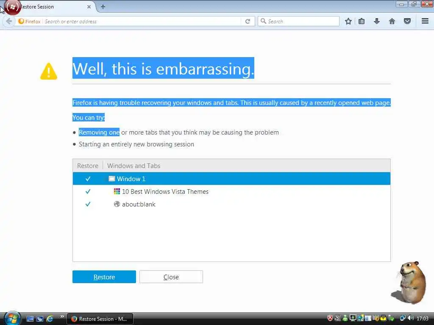This screenshot has height=325, width=434.
Task: Minimize the Firefox window
Action: (402, 4)
